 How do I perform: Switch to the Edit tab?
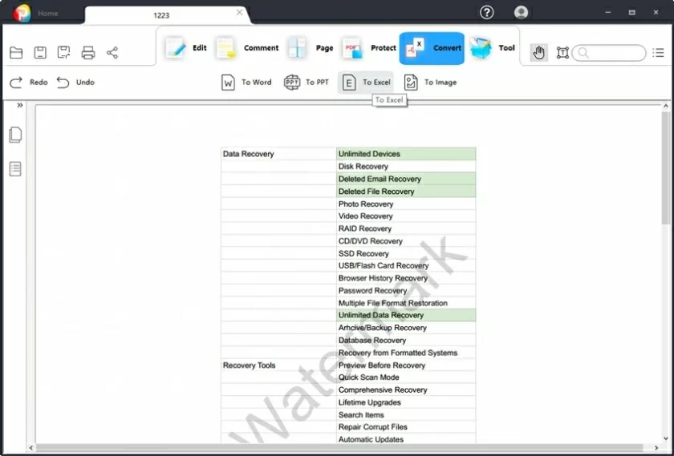click(185, 47)
